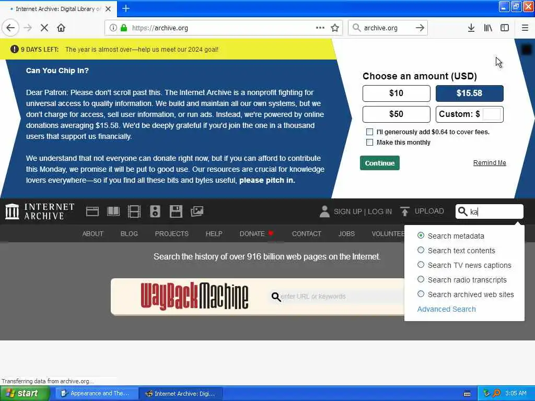
Task: Select Search metadata radio
Action: pyautogui.click(x=421, y=235)
